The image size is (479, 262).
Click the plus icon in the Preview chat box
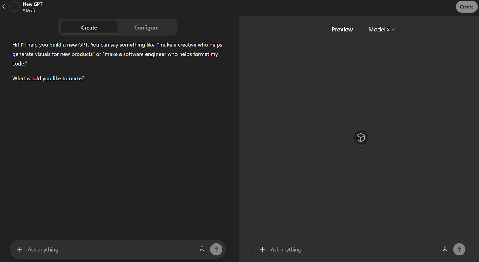click(262, 249)
